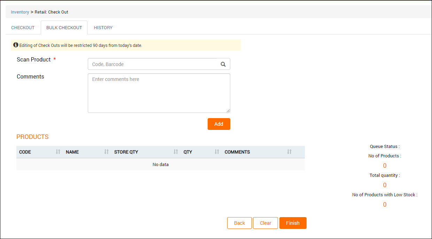Go to Inventory breadcrumb link

[20, 12]
